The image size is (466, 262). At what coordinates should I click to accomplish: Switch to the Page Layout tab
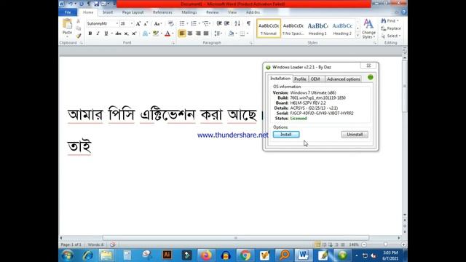pos(133,12)
